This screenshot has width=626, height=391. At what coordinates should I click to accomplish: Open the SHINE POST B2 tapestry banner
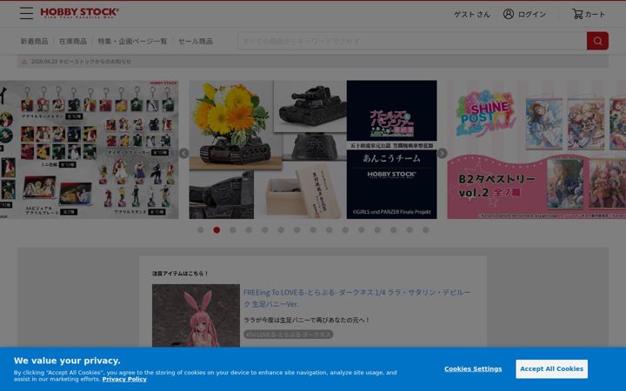(x=536, y=149)
